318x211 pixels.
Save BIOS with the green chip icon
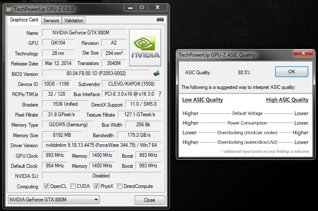156,73
